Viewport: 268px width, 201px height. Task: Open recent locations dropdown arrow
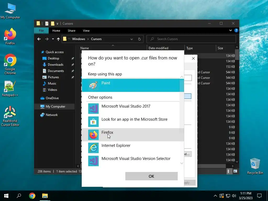click(x=53, y=39)
